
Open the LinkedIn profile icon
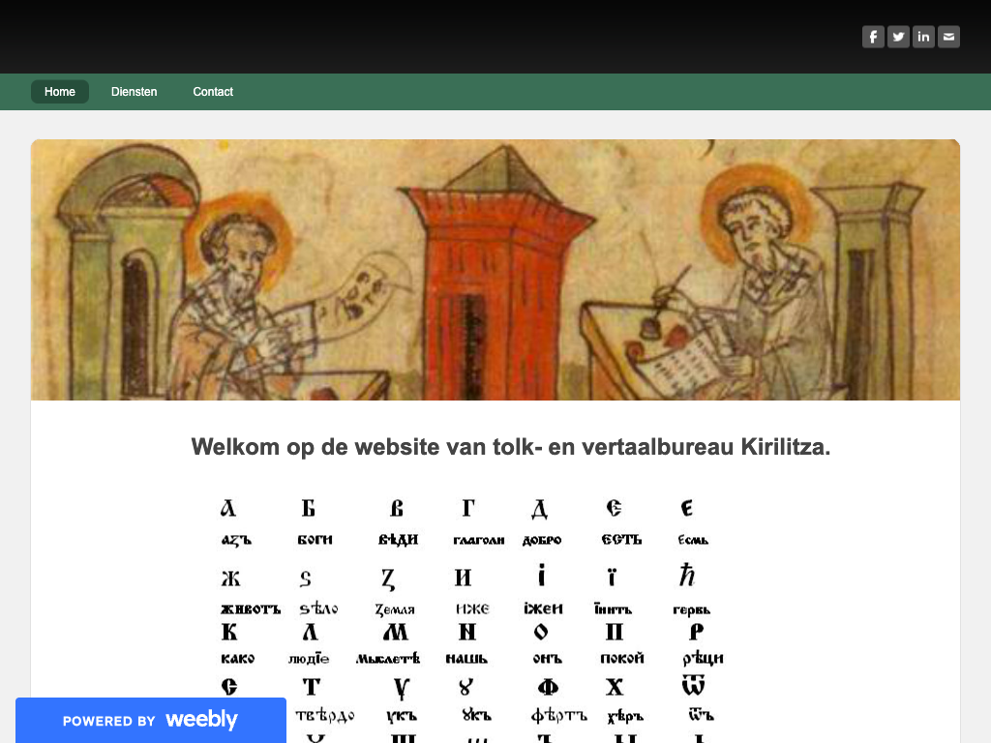pos(923,37)
